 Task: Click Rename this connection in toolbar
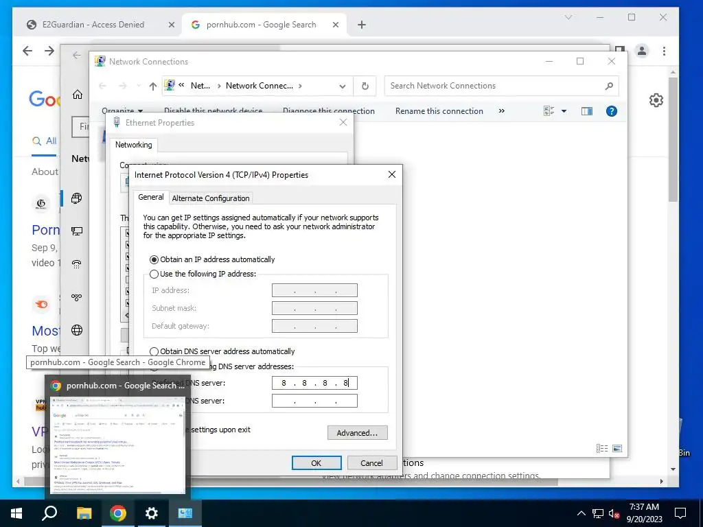(x=439, y=111)
